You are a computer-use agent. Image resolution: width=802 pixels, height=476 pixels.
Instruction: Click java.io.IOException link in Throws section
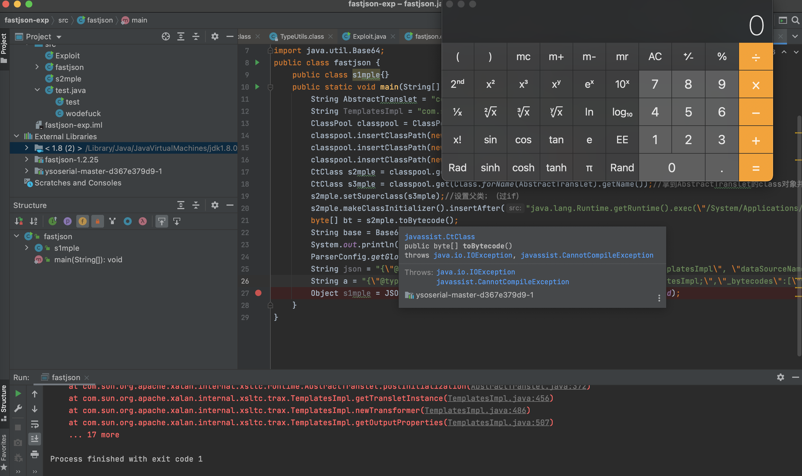coord(476,272)
